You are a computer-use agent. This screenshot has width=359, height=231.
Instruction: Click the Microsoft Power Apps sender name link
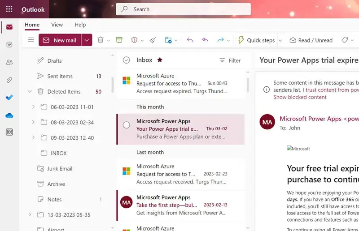319,119
